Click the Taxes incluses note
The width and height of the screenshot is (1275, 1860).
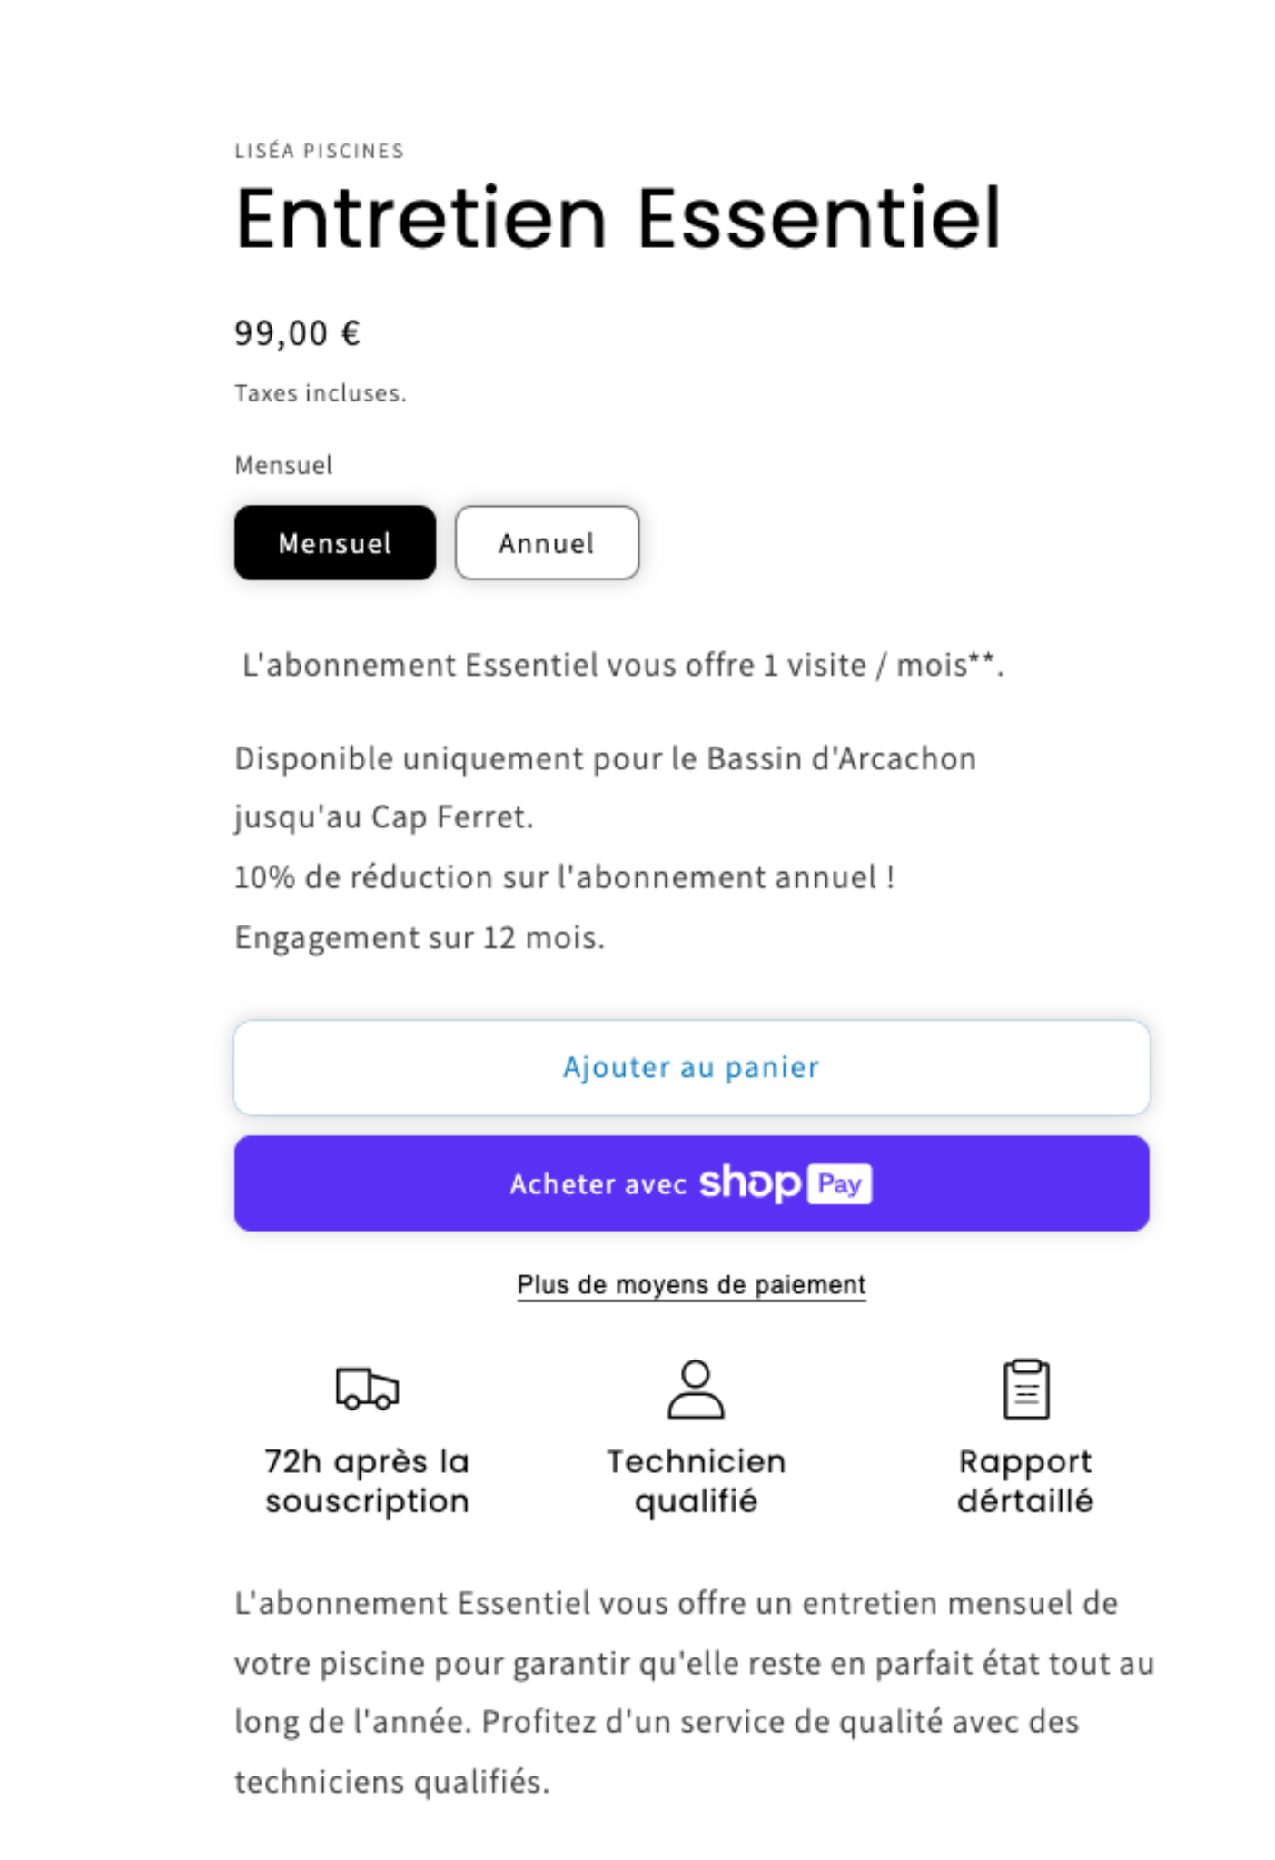(320, 393)
